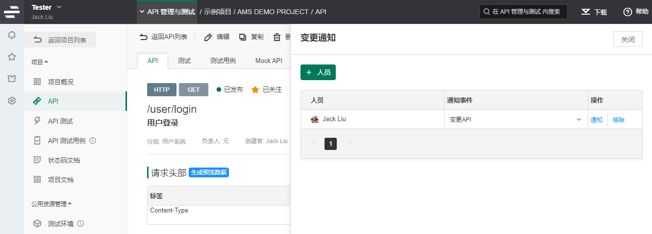
Task: Click the copy icon (复制) in toolbar
Action: [243, 37]
